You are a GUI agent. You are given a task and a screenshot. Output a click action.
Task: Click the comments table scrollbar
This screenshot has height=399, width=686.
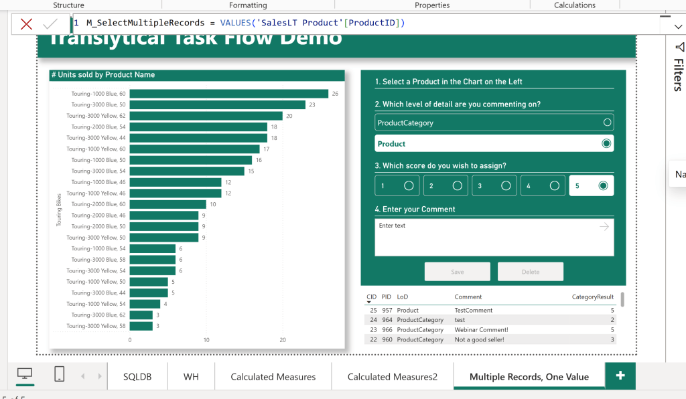coord(622,300)
